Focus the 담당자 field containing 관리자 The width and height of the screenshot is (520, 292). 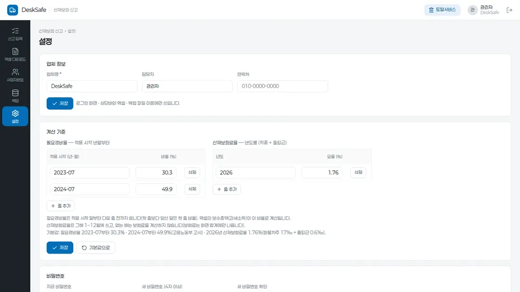187,86
